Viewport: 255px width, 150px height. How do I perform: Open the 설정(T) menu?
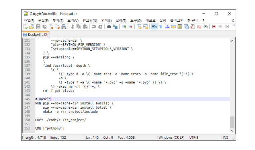click(x=121, y=21)
